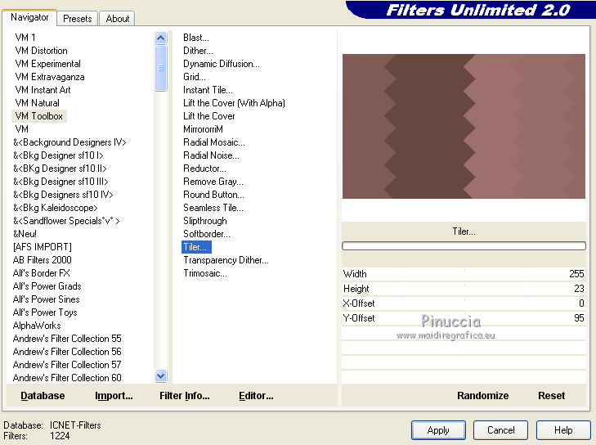
Task: Select Andrew's Filter Collection 55
Action: [x=67, y=339]
